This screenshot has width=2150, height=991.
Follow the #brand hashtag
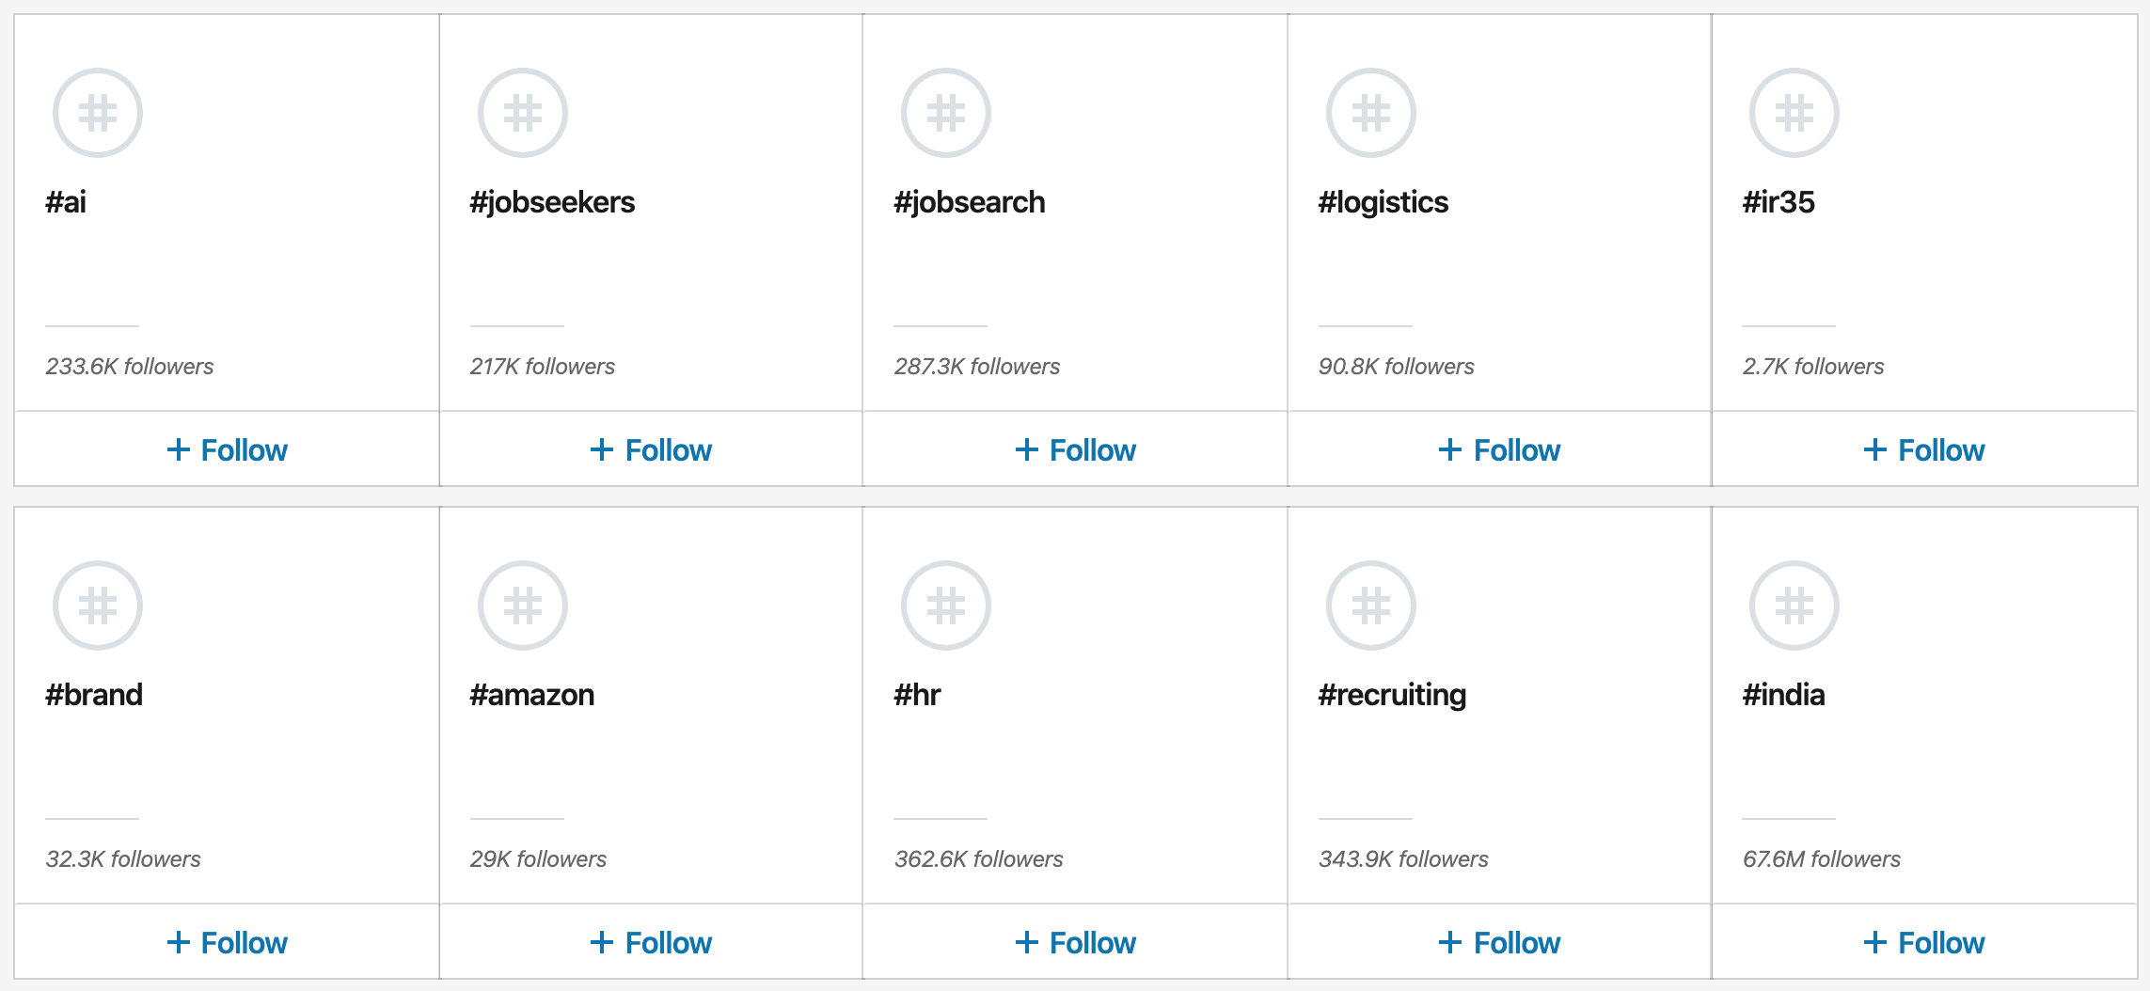[228, 943]
